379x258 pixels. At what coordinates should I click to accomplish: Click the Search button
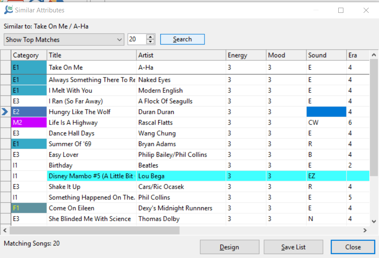coord(183,39)
